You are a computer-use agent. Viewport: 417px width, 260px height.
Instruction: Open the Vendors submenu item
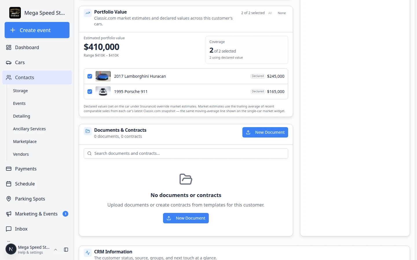tap(21, 154)
